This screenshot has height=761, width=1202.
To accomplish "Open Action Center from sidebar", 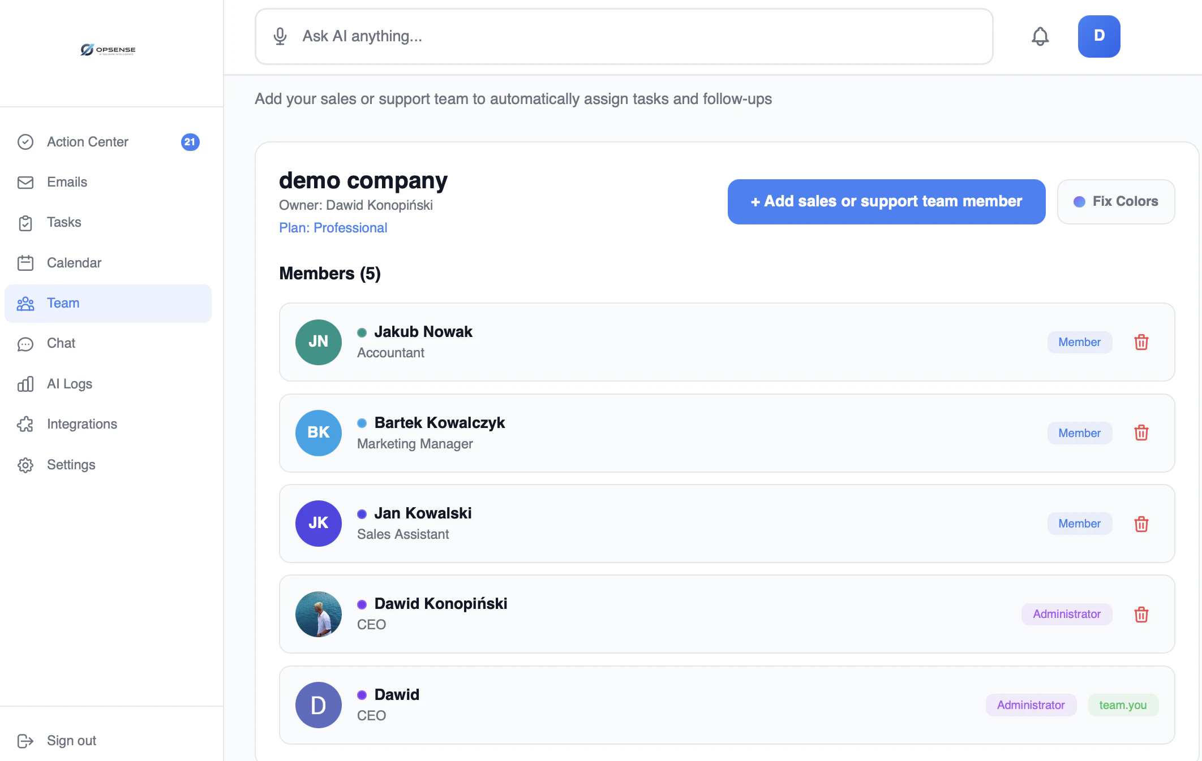I will pyautogui.click(x=88, y=142).
